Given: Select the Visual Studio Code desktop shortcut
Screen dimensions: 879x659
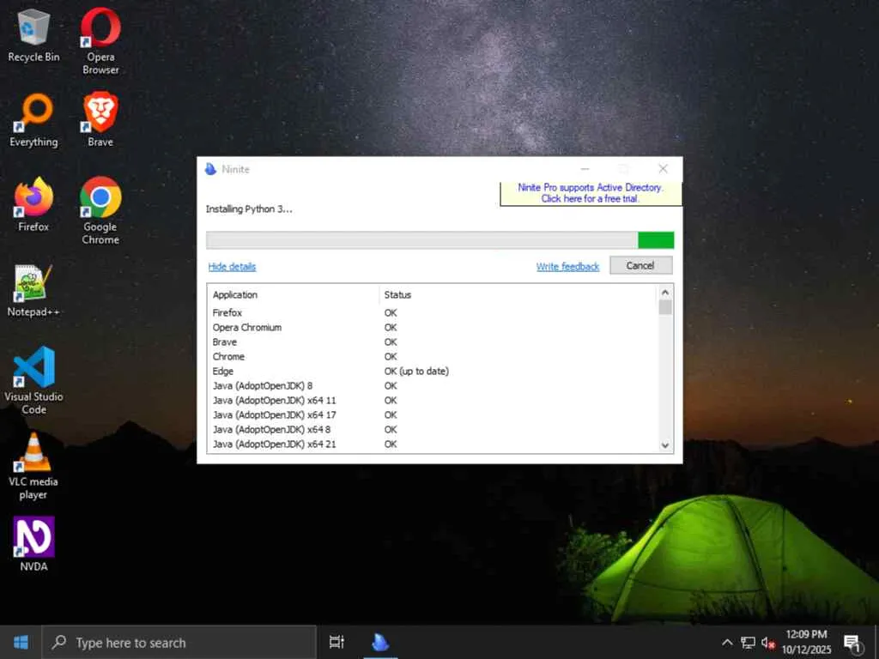Looking at the screenshot, I should click(33, 380).
